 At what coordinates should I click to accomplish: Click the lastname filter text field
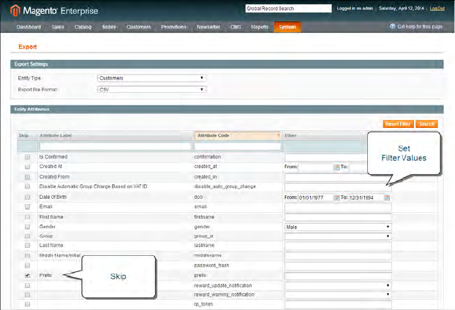pos(338,246)
